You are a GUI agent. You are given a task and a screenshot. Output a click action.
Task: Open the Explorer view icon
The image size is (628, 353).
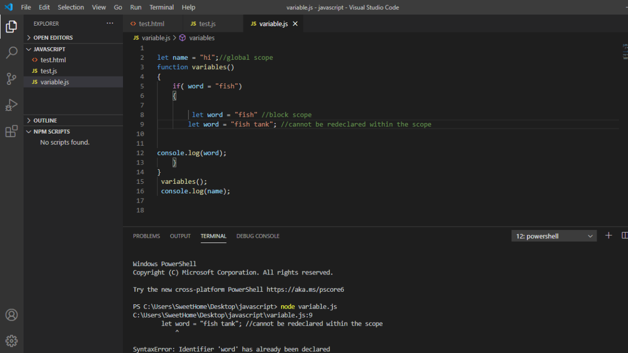pos(11,26)
